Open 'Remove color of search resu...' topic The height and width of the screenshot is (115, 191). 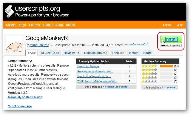(95, 71)
